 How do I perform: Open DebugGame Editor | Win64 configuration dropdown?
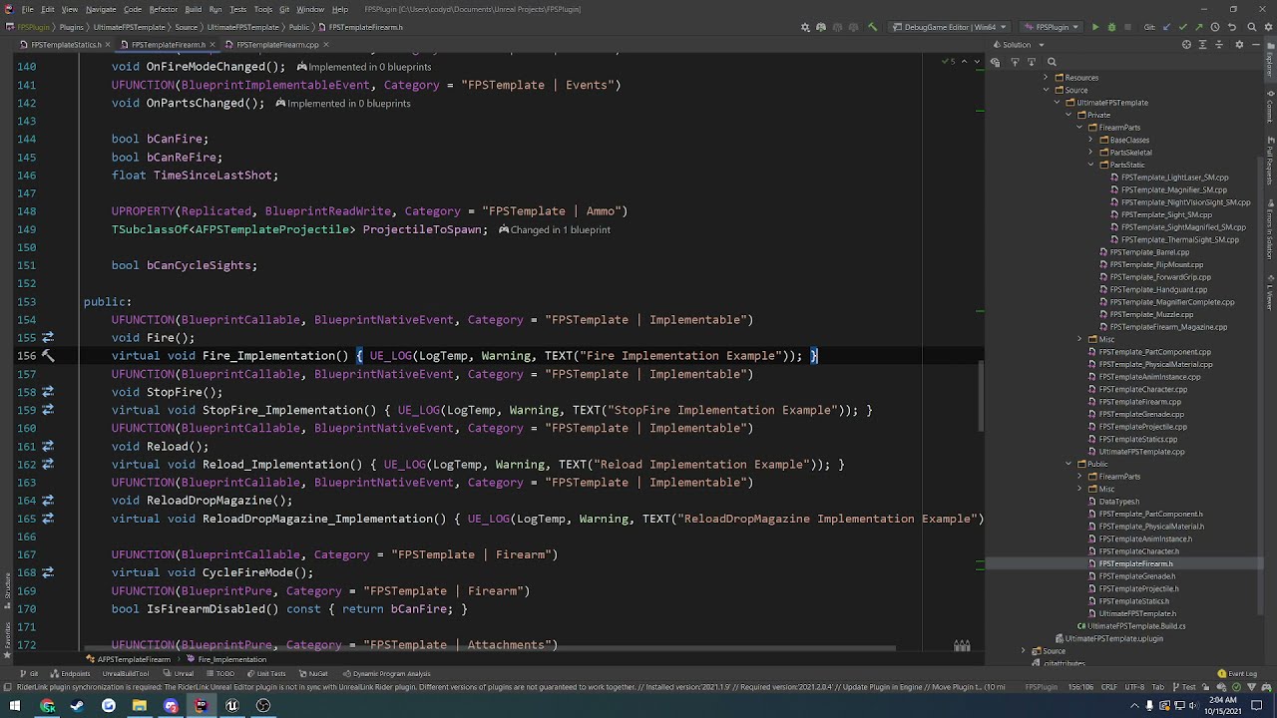tap(950, 27)
